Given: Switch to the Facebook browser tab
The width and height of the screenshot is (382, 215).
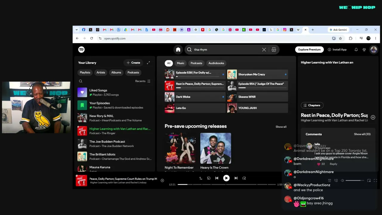Looking at the screenshot, I should pos(84,30).
